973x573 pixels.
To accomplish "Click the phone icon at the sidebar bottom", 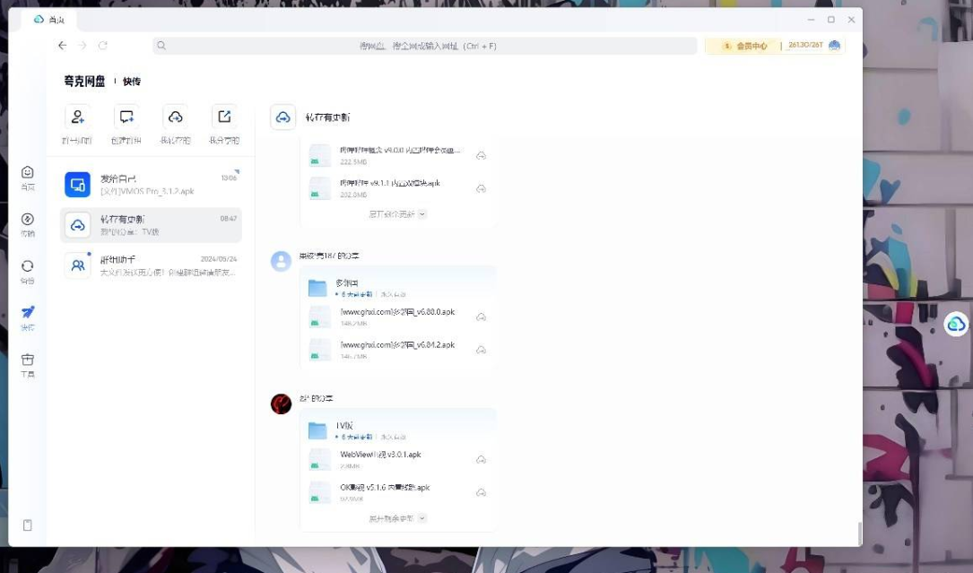I will point(27,525).
